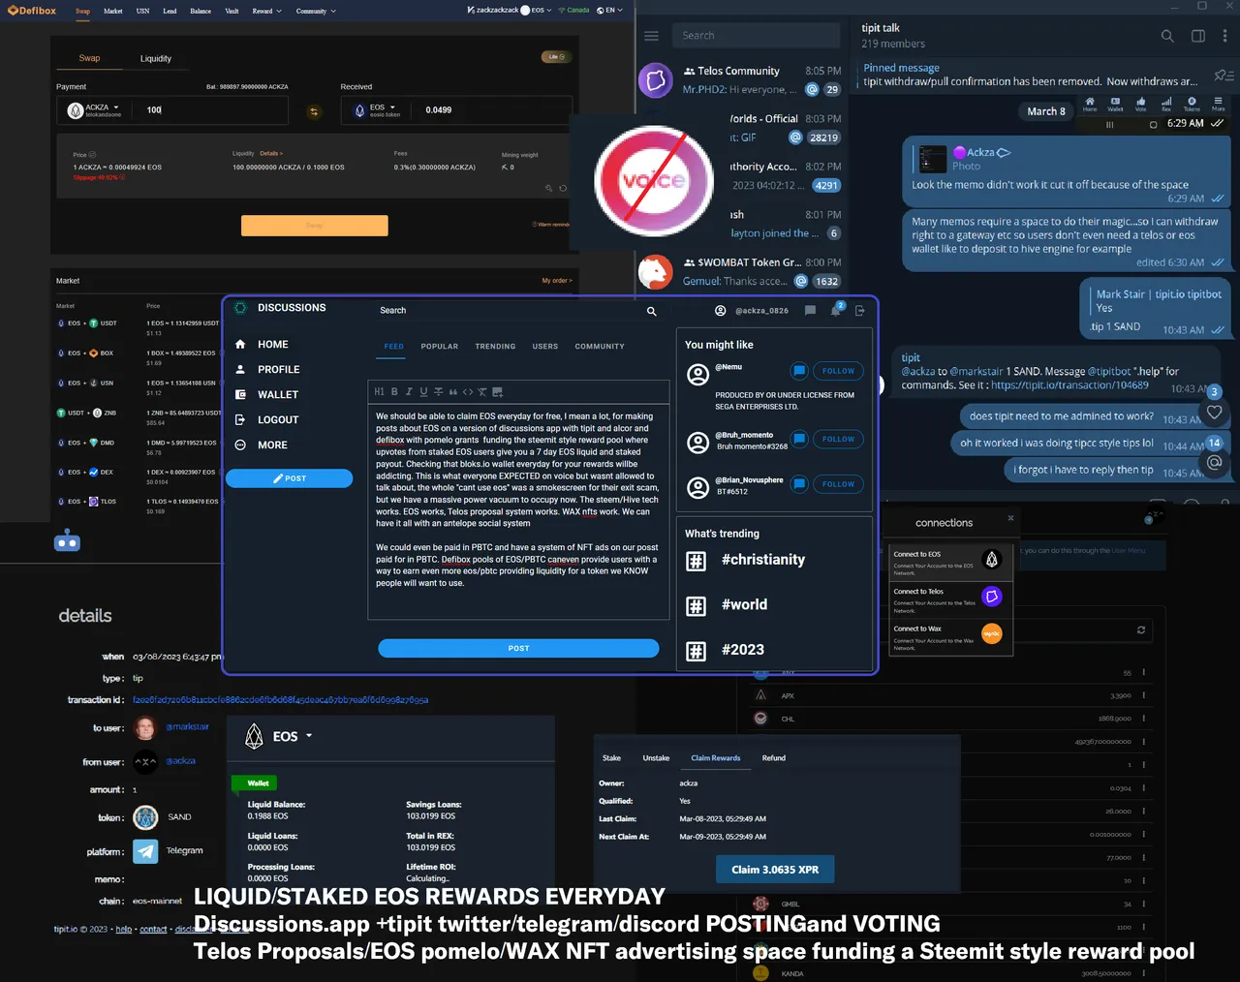Open the Community menu dropdown in Defibox

(316, 11)
